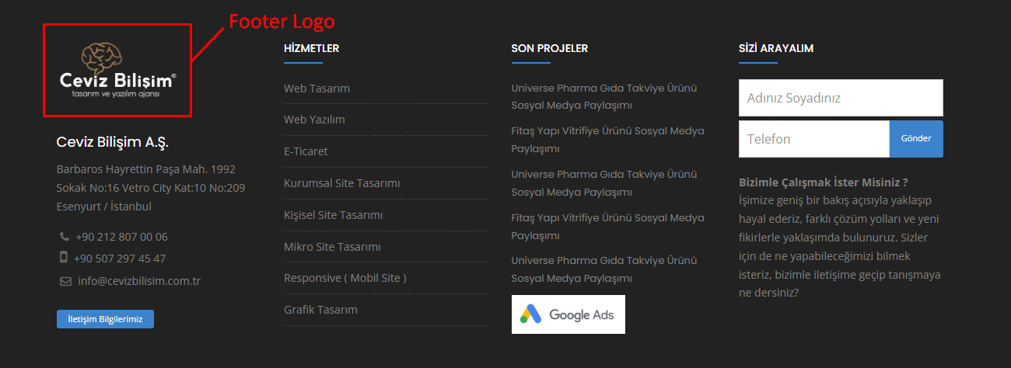Open the Web Tasarım service link
The image size is (1011, 368).
pyautogui.click(x=317, y=89)
